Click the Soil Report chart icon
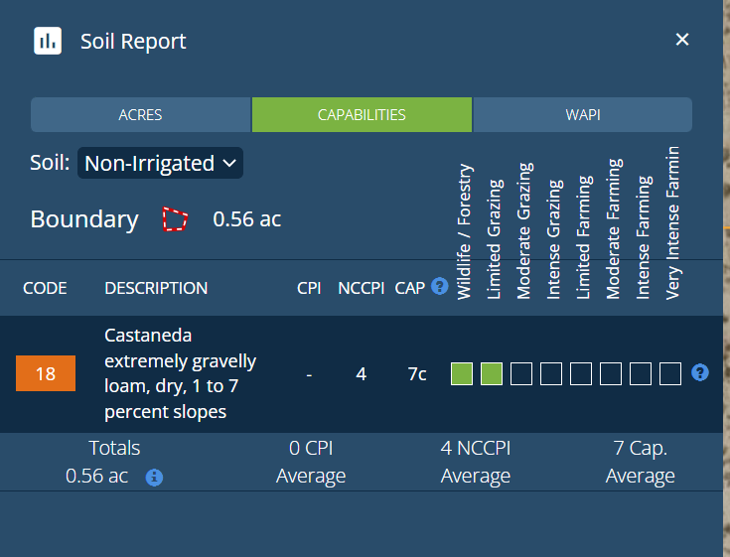The height and width of the screenshot is (557, 730). click(x=48, y=41)
